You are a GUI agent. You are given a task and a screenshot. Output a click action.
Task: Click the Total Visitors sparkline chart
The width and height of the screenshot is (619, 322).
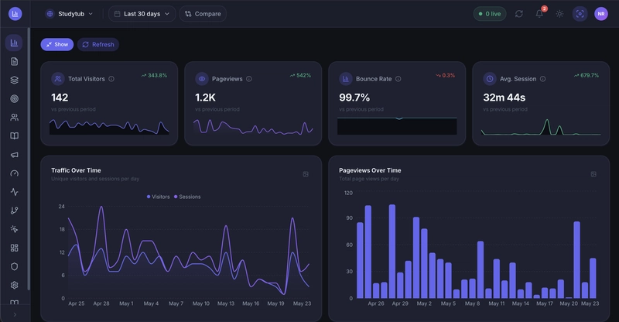pyautogui.click(x=109, y=126)
